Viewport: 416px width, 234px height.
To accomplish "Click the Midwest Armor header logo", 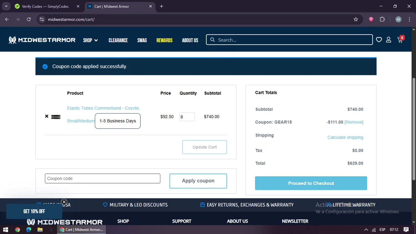I will coord(42,40).
